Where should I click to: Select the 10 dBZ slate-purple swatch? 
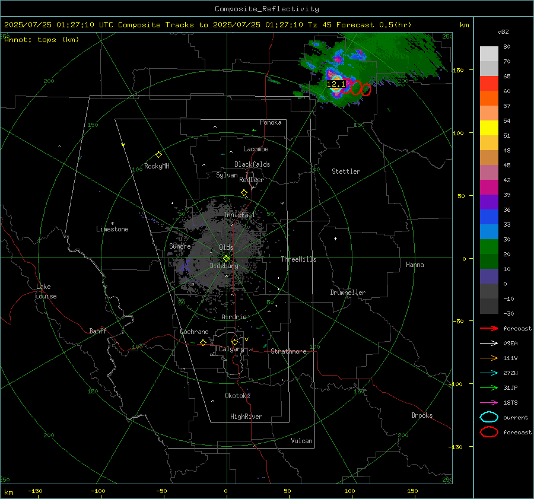tap(489, 276)
